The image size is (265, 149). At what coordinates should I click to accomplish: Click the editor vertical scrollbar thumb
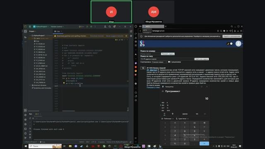128,109
